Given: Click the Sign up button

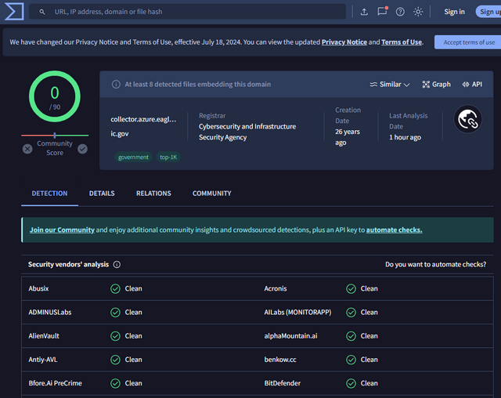Looking at the screenshot, I should point(488,12).
